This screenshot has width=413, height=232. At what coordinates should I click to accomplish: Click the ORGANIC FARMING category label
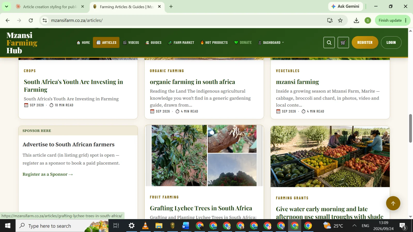coord(167,71)
